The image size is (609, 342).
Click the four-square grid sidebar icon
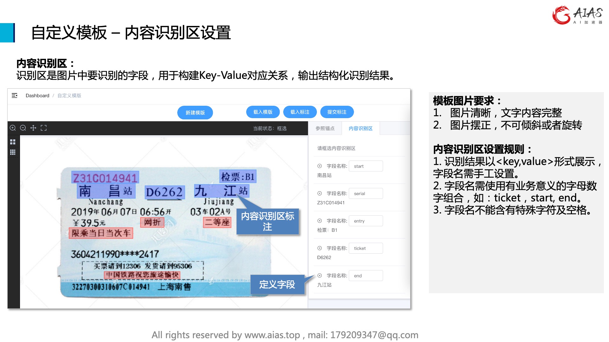point(13,142)
